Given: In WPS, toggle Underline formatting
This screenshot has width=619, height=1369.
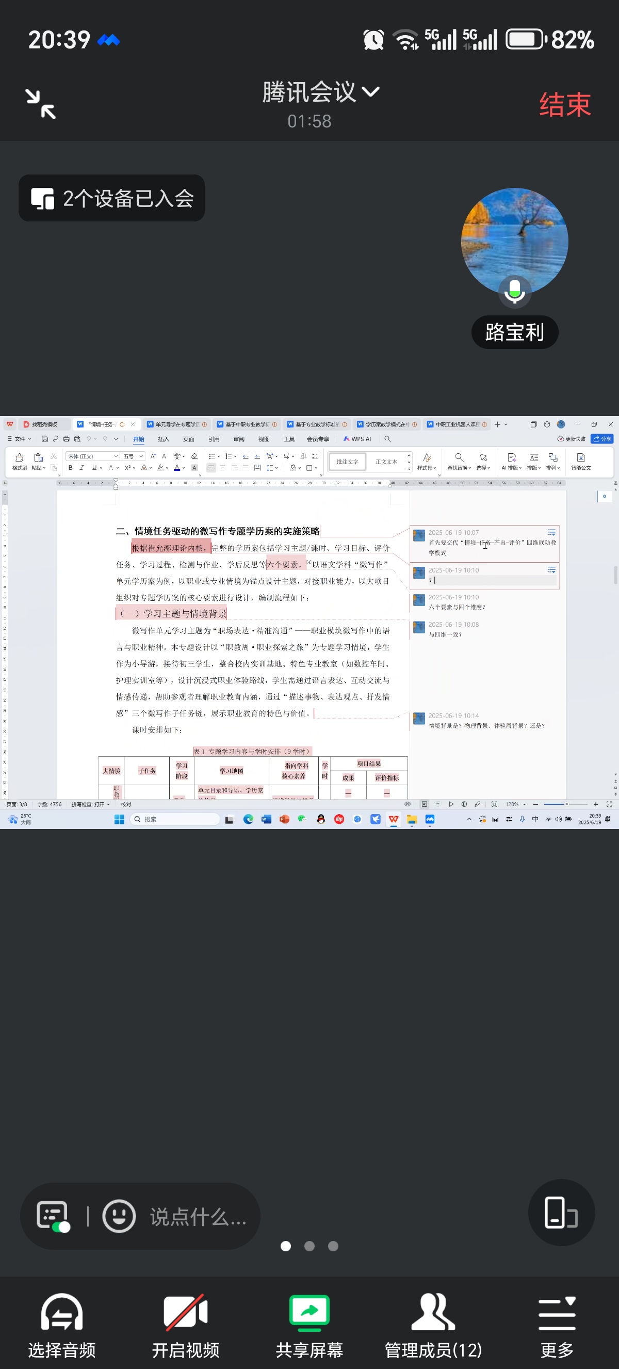Looking at the screenshot, I should tap(94, 468).
